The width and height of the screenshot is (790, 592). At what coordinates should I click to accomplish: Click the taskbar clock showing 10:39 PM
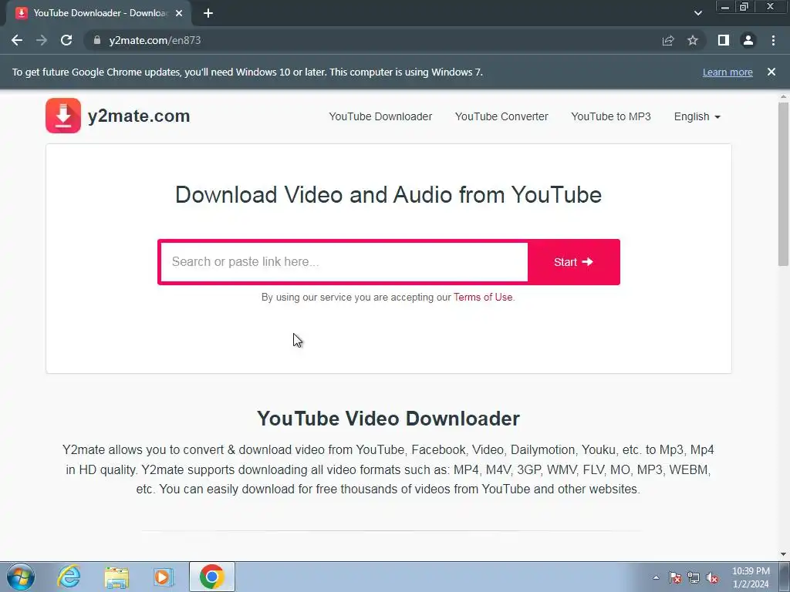751,577
